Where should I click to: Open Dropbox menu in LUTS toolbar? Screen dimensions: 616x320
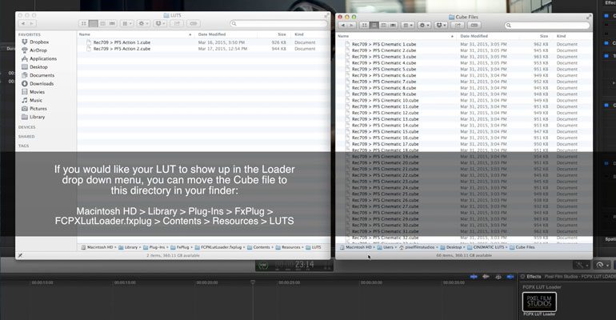point(160,23)
